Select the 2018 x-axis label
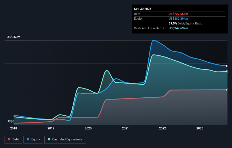232x148 pixels. (x=14, y=128)
